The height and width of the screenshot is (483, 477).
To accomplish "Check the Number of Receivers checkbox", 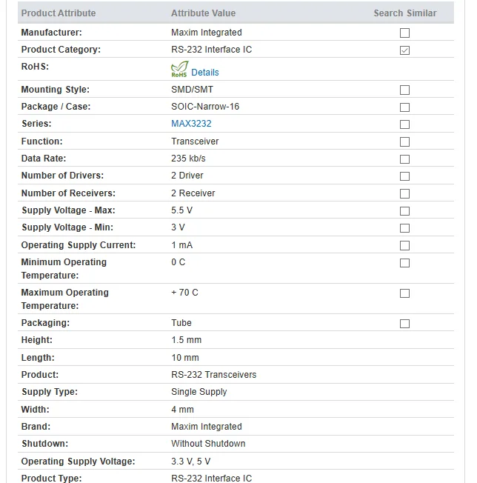I will tap(404, 193).
